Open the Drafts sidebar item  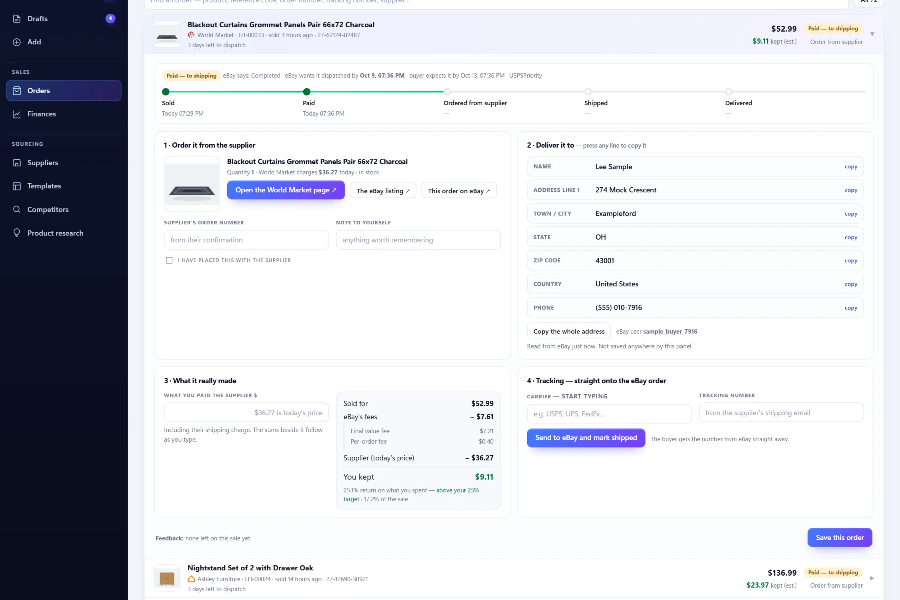coord(64,19)
